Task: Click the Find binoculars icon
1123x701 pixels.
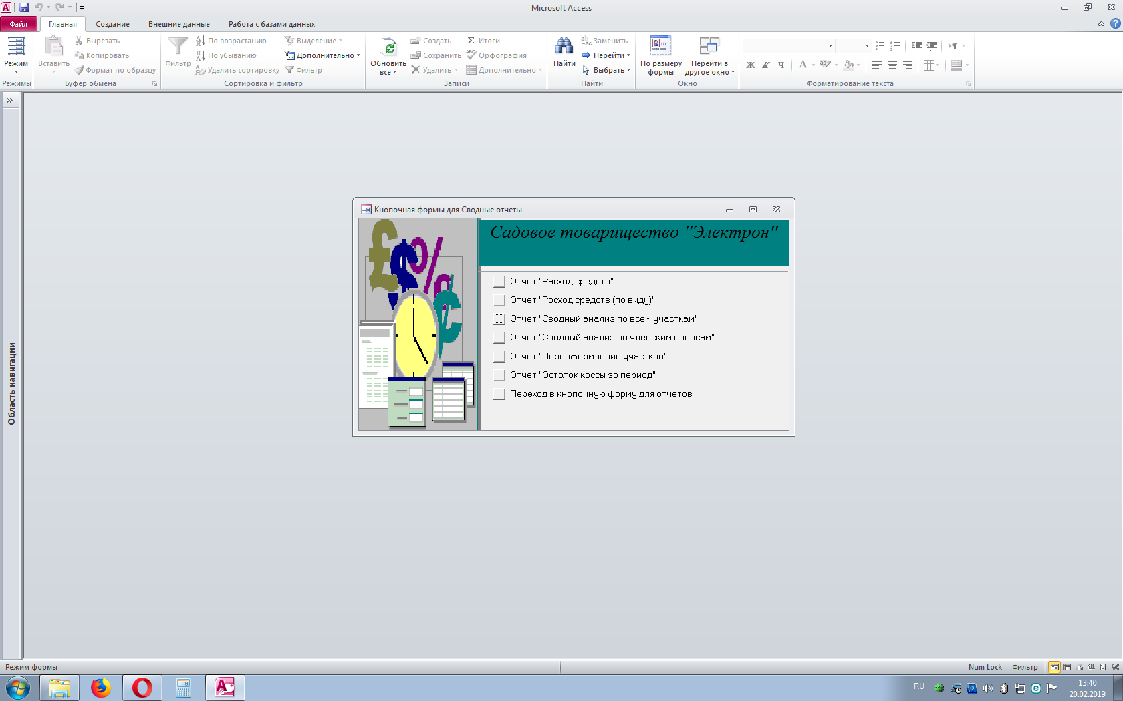Action: [x=564, y=47]
